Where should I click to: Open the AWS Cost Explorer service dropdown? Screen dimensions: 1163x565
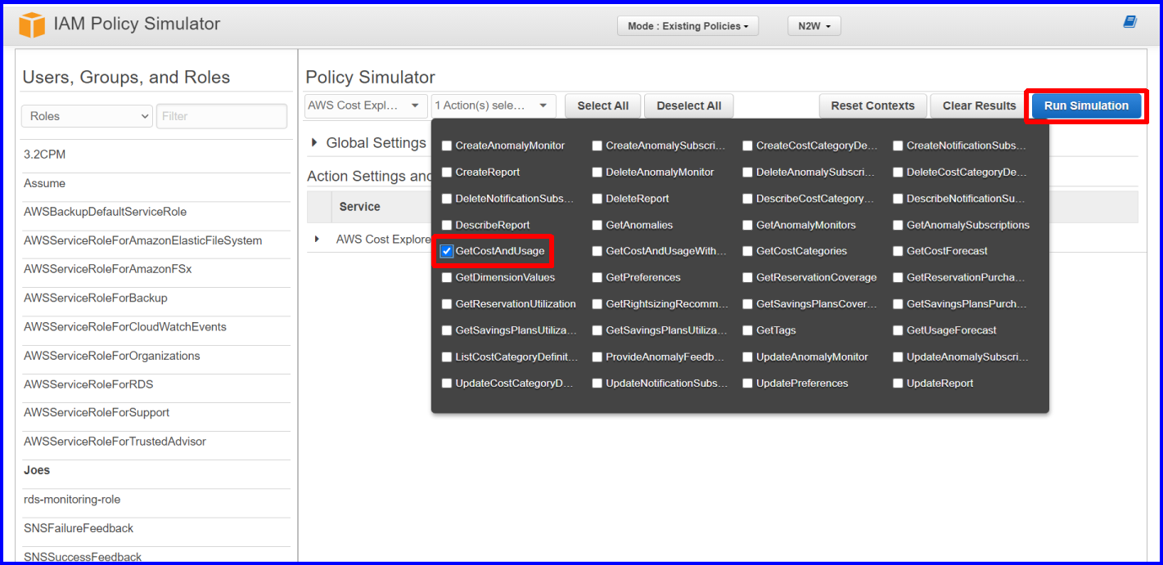tap(366, 105)
